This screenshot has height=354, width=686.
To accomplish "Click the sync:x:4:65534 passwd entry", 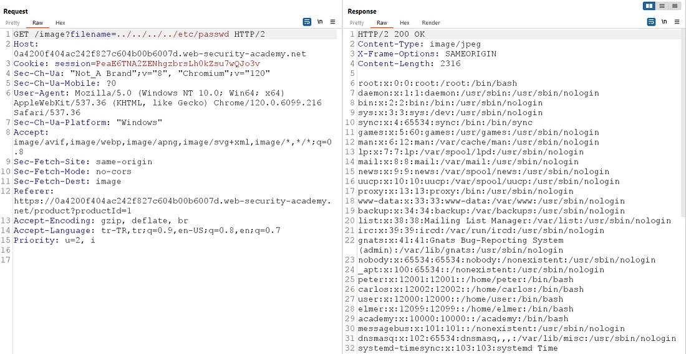I will pos(445,122).
